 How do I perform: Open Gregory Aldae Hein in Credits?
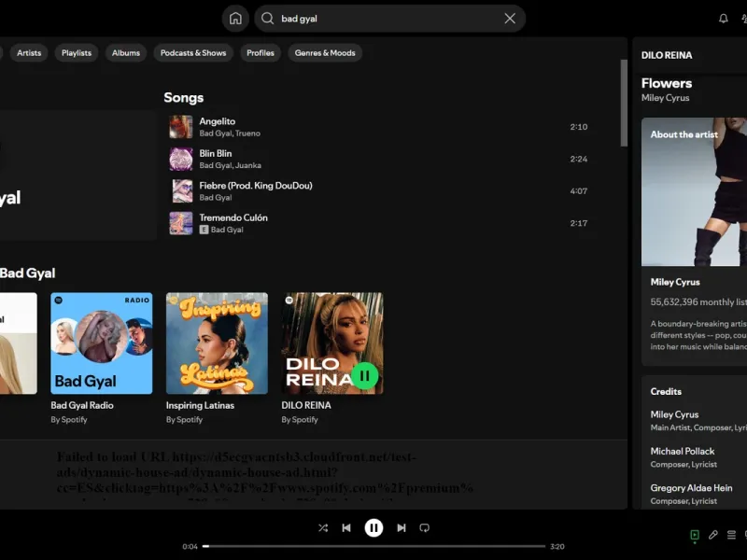691,487
